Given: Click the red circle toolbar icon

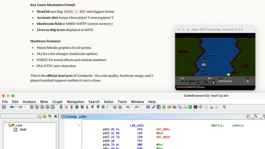Looking at the screenshot, I should coord(67,107).
